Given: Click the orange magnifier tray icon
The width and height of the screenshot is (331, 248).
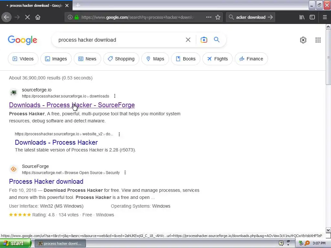Looking at the screenshot, I should (307, 243).
